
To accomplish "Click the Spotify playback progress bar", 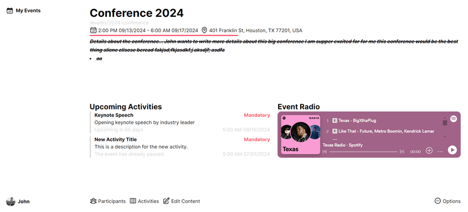I will (363, 152).
